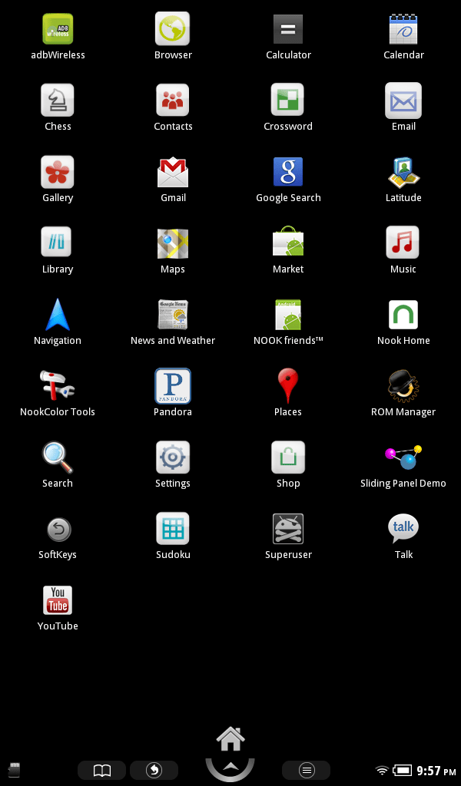
Task: Open the SoftKeys app
Action: [58, 530]
